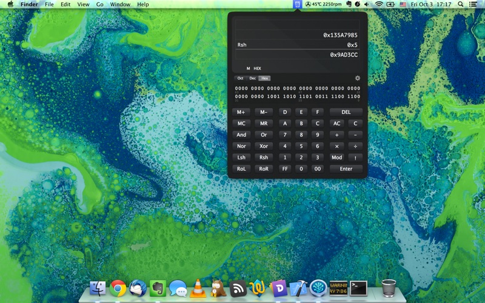Click the divide ÷ button

[355, 146]
